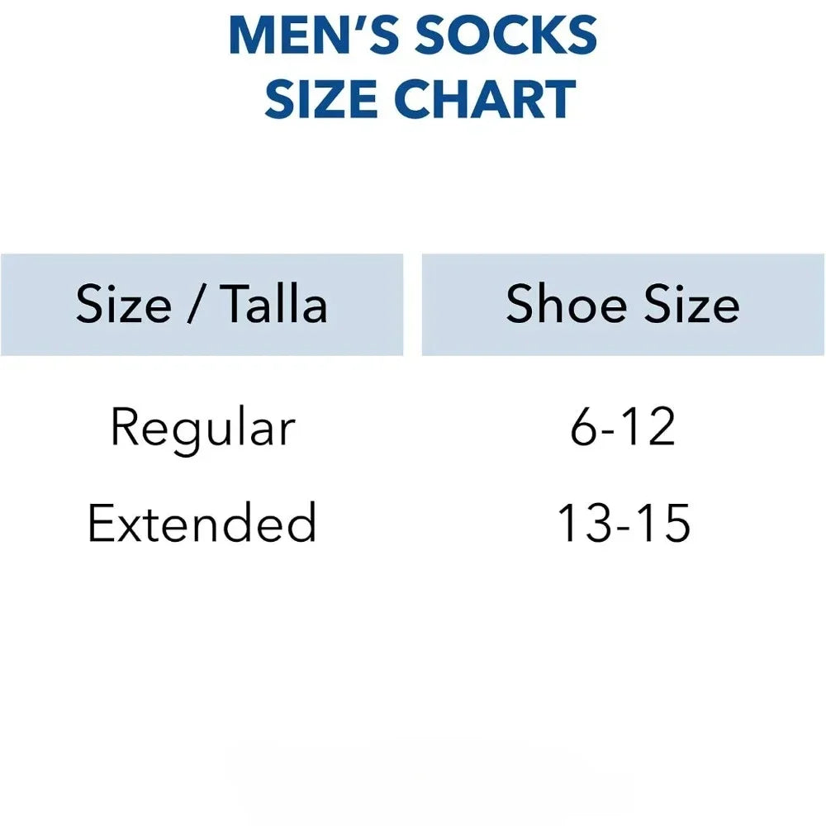826x826 pixels.
Task: Select the "Shoe Size" column header
Action: [x=623, y=304]
